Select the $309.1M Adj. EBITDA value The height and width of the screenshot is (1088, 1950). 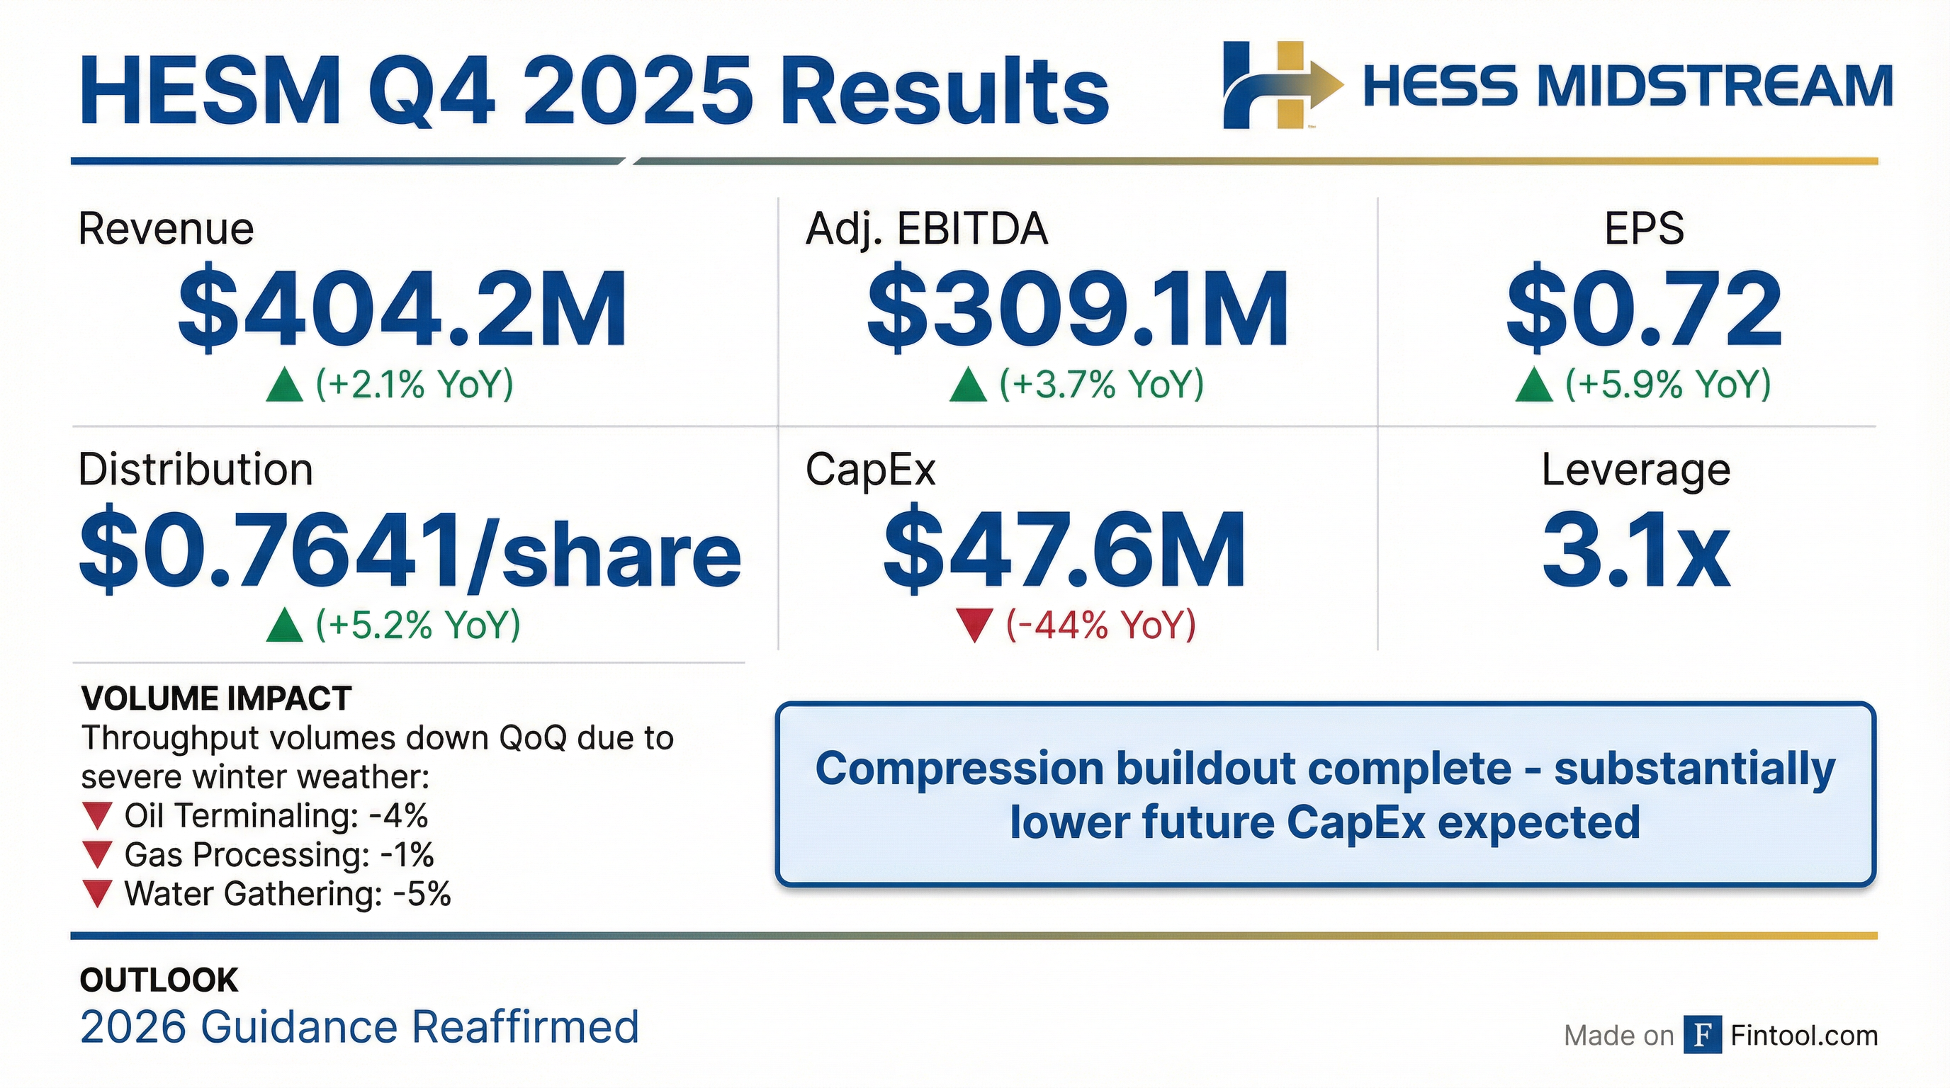pyautogui.click(x=1077, y=310)
